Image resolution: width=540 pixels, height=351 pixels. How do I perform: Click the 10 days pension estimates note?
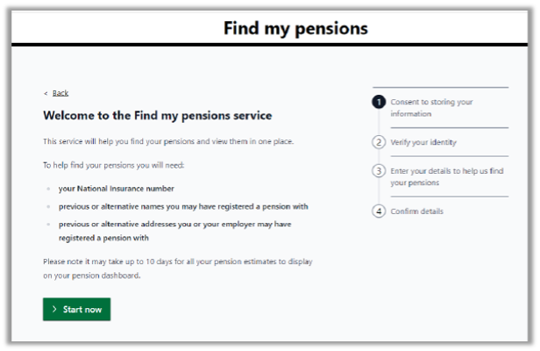(178, 269)
